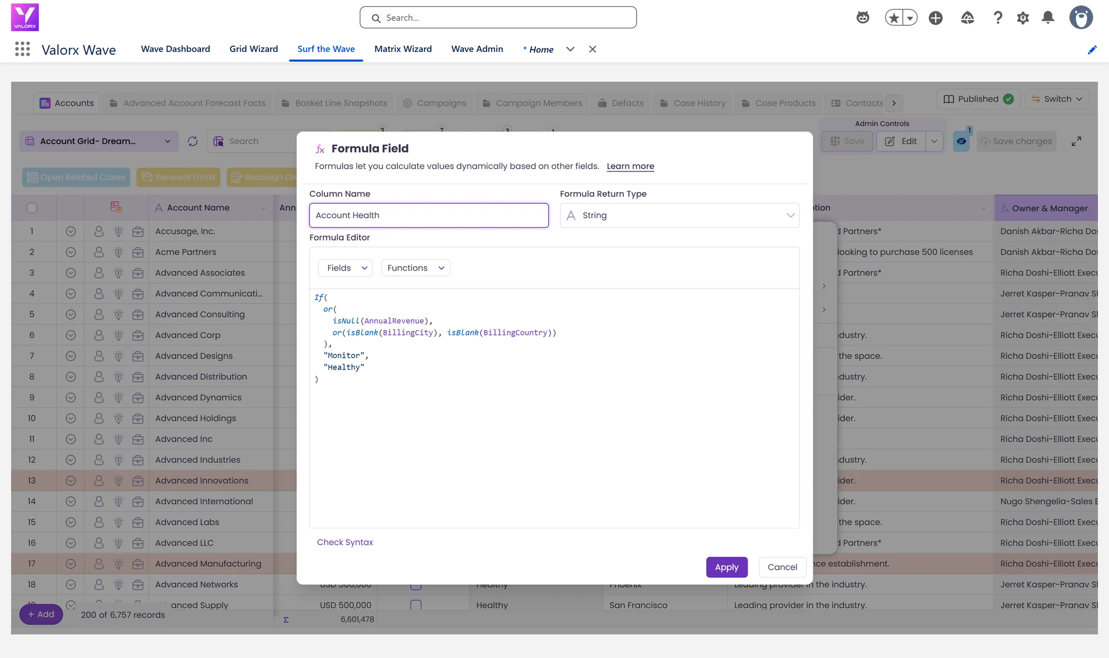
Task: Open the Switch dropdown
Action: (x=1057, y=99)
